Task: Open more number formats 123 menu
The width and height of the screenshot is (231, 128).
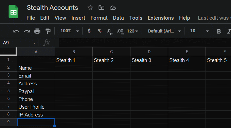Action: (132, 31)
